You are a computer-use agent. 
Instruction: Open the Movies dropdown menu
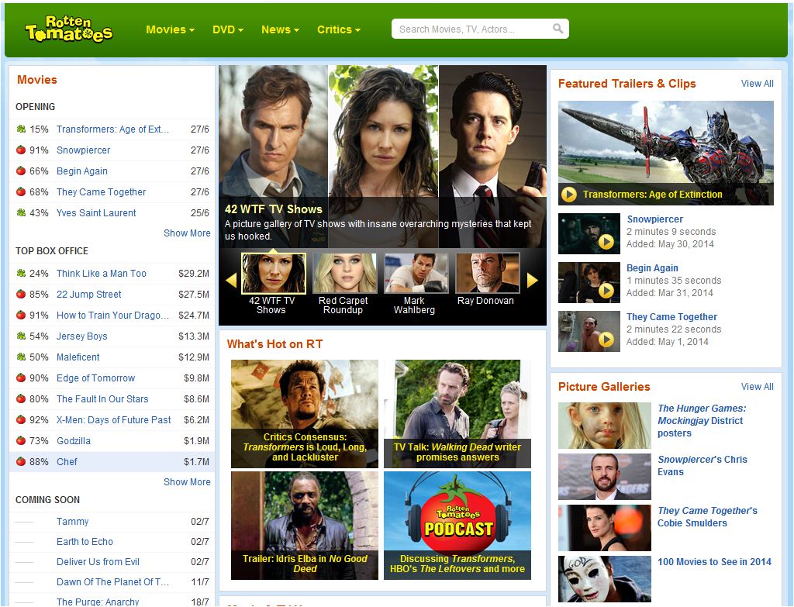pyautogui.click(x=170, y=29)
